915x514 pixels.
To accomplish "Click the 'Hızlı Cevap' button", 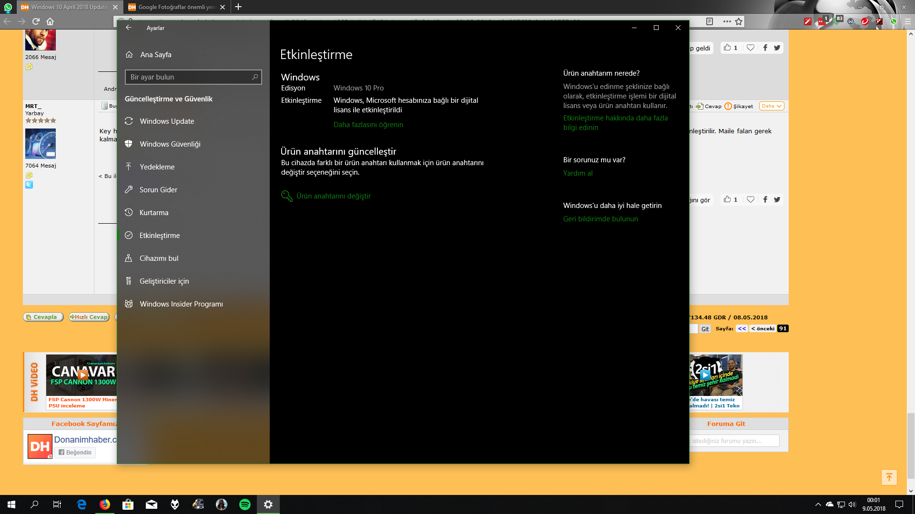I will (x=89, y=317).
